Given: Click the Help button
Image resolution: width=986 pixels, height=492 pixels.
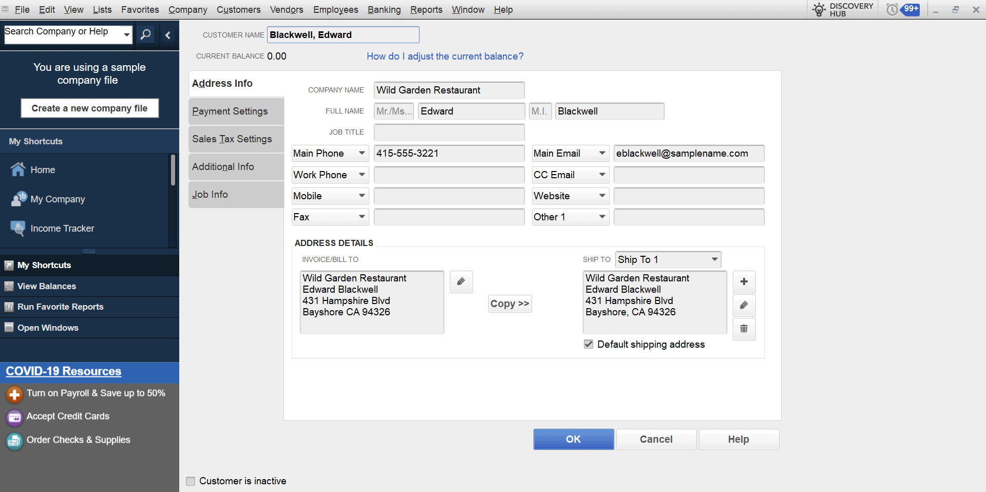Looking at the screenshot, I should pyautogui.click(x=738, y=439).
